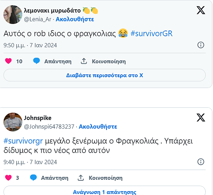Follow @Johnspi64783237 via Ακολουθήστε link
The width and height of the screenshot is (213, 195).
pos(98,127)
